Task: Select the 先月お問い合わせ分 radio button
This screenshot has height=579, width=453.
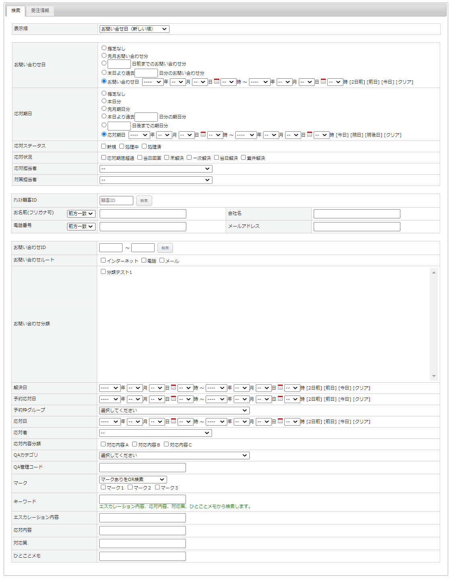Action: [104, 56]
